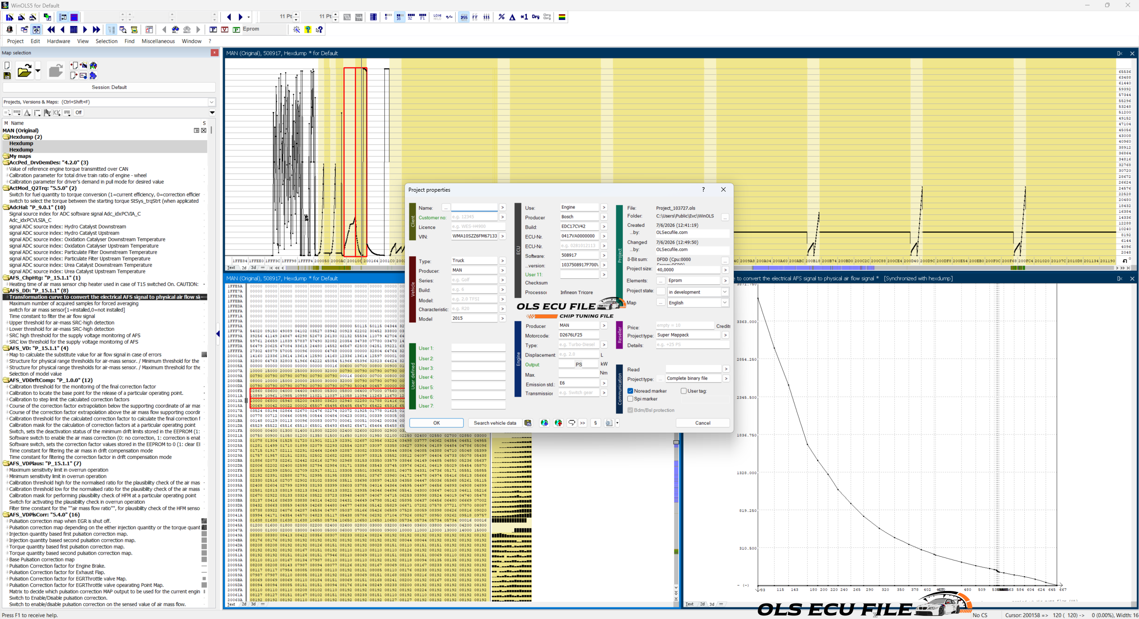Click the percent difference view icon
Image resolution: width=1139 pixels, height=619 pixels.
tap(501, 17)
